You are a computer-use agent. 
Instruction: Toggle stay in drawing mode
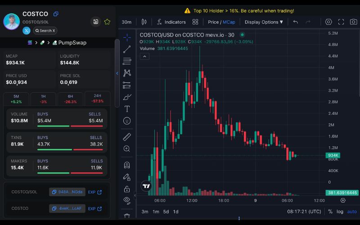point(127,177)
